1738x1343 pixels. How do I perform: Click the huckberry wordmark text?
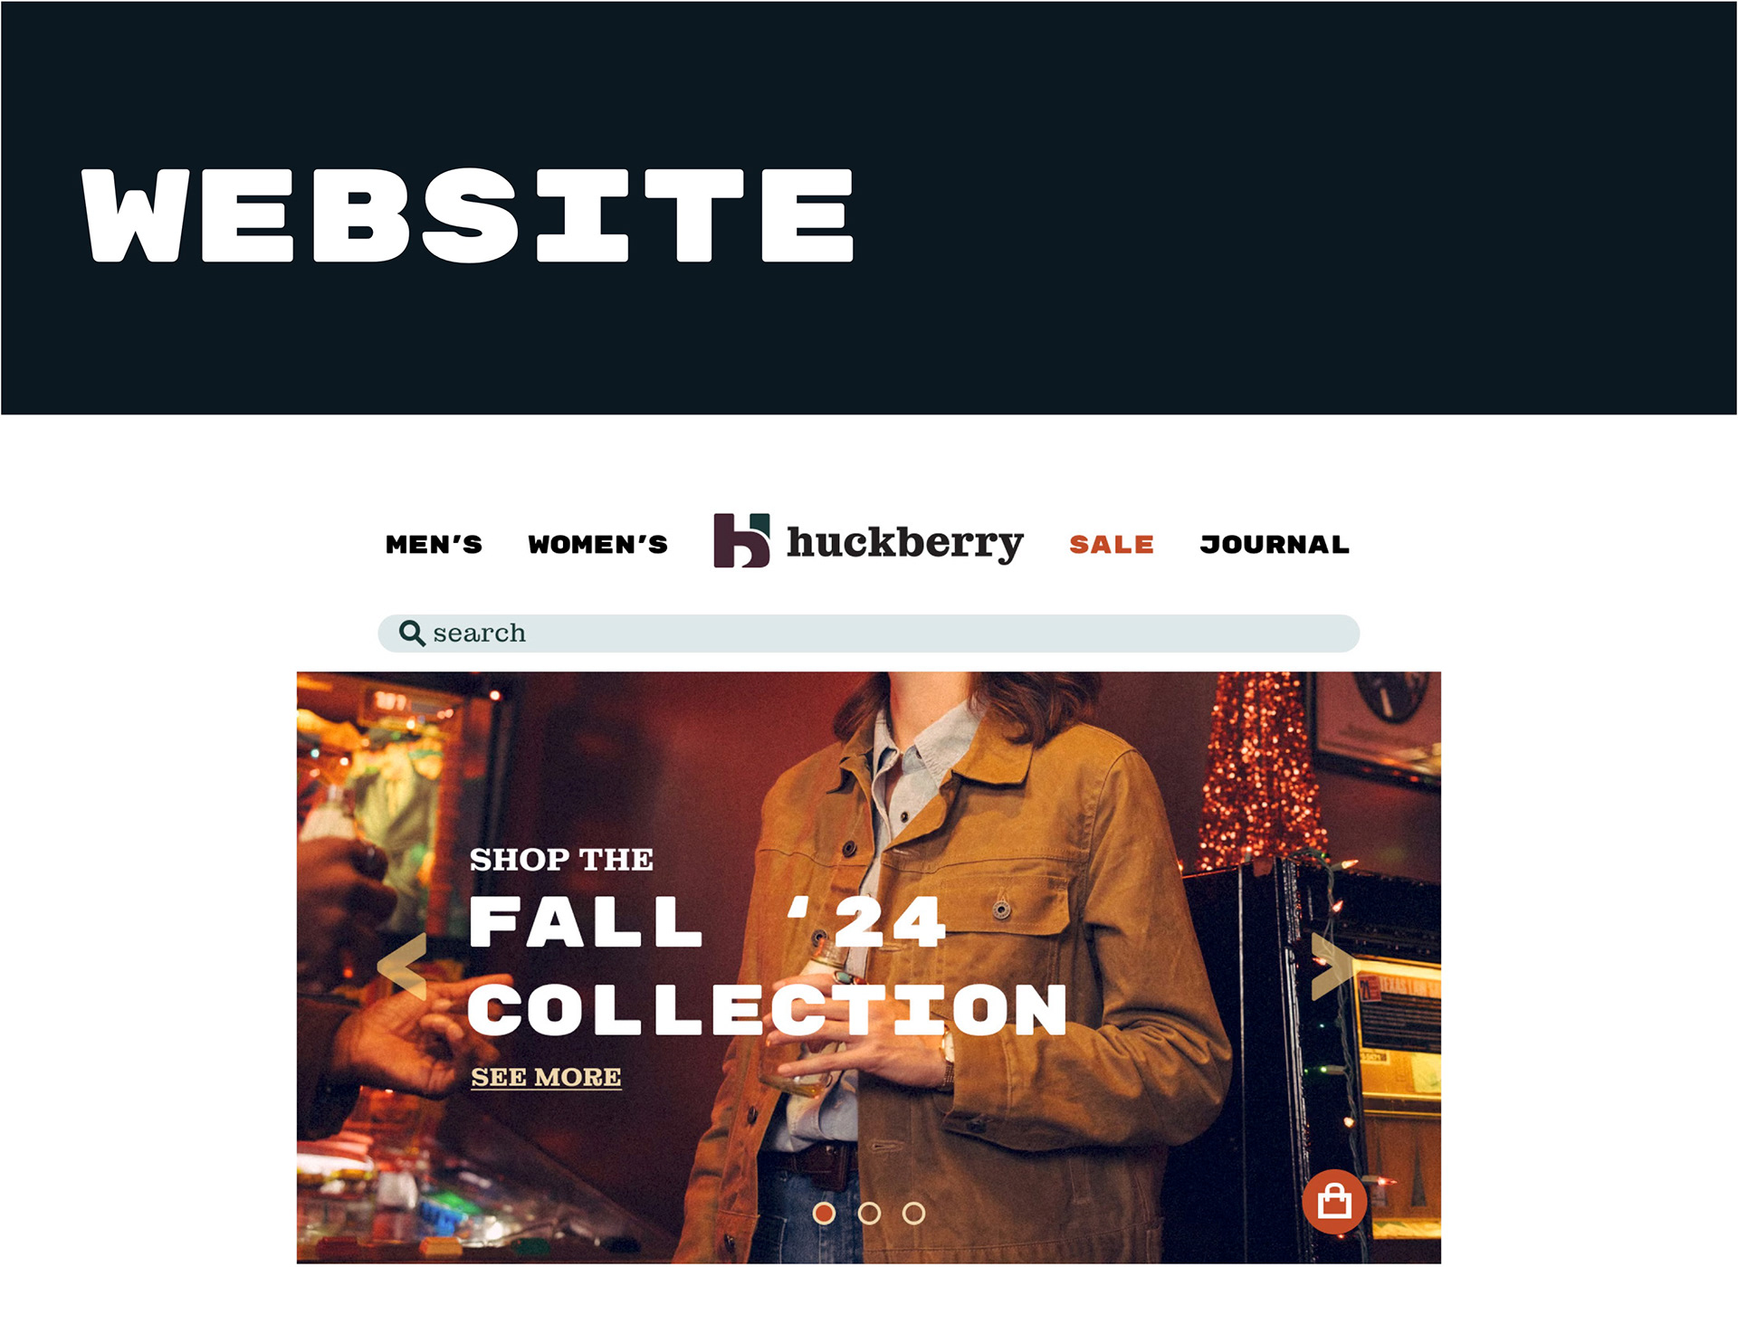pyautogui.click(x=905, y=543)
